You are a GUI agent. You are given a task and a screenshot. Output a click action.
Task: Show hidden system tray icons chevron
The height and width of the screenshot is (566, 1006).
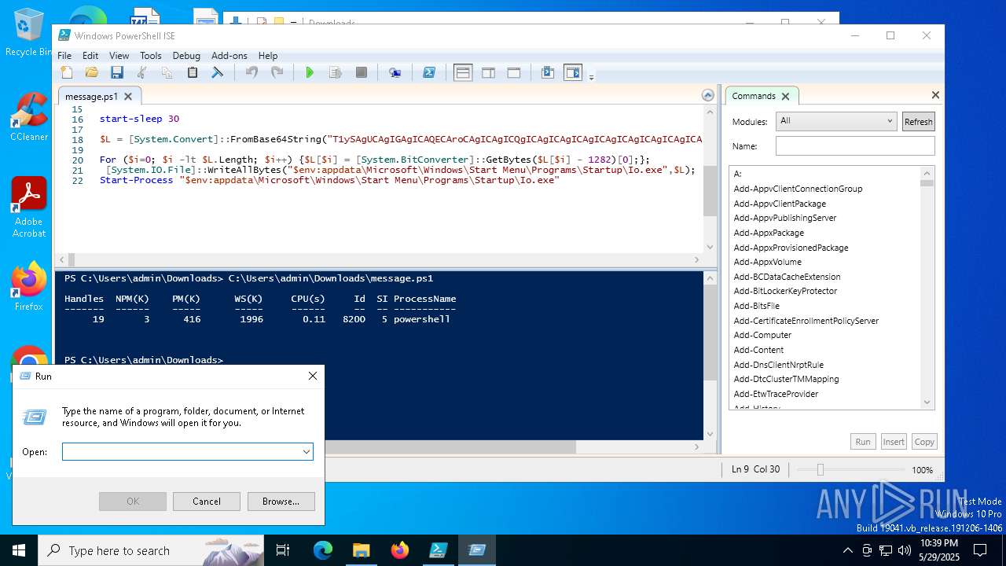click(847, 550)
